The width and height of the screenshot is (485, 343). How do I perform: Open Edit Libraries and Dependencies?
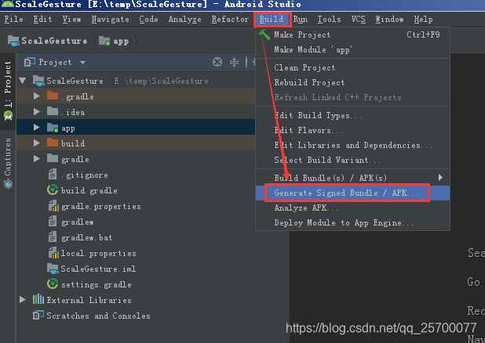click(x=352, y=145)
